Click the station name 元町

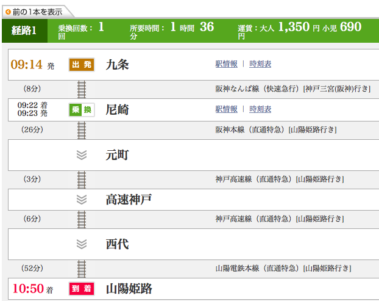click(117, 155)
